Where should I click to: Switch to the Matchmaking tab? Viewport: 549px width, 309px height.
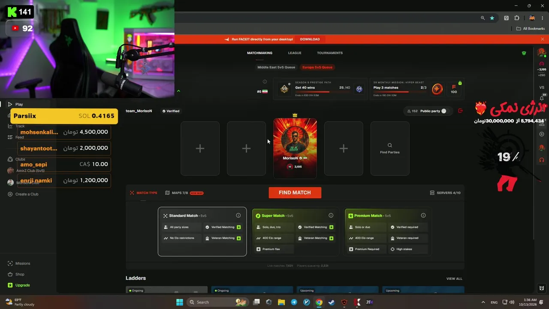(x=259, y=53)
